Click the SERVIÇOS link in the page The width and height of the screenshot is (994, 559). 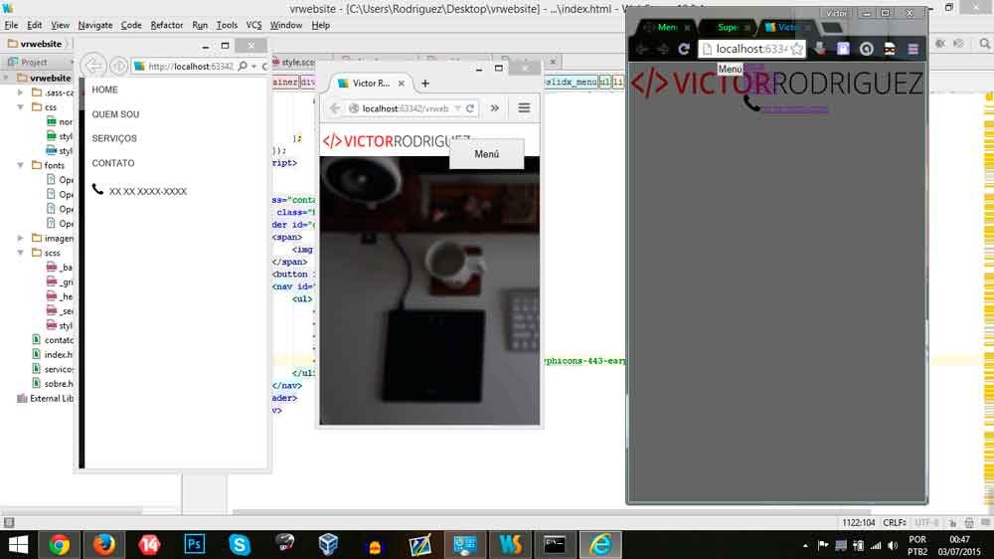[x=114, y=139]
